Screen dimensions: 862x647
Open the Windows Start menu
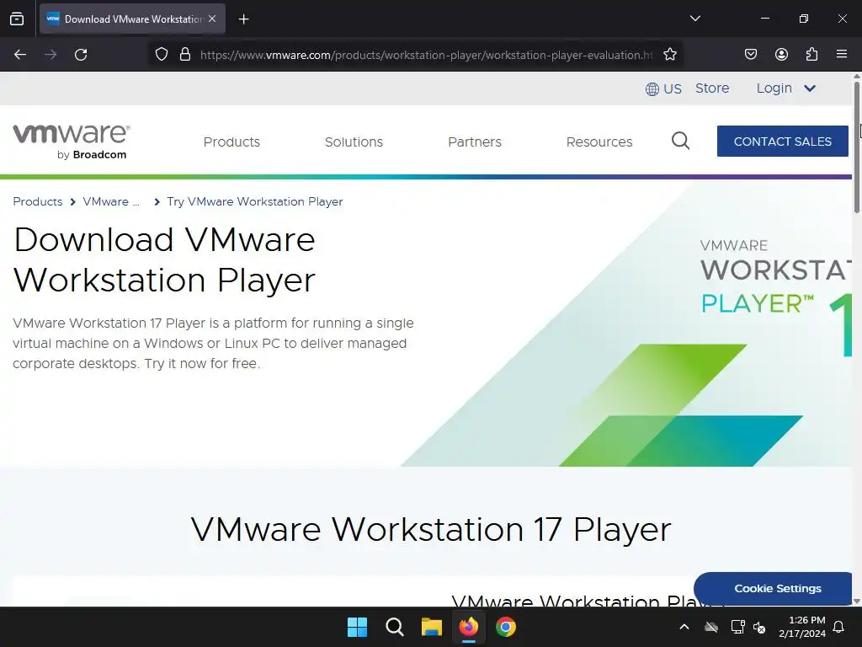coord(357,627)
